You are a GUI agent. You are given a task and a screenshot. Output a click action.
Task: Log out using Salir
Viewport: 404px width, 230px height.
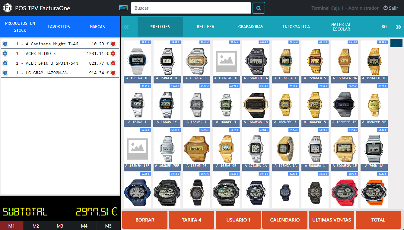390,8
